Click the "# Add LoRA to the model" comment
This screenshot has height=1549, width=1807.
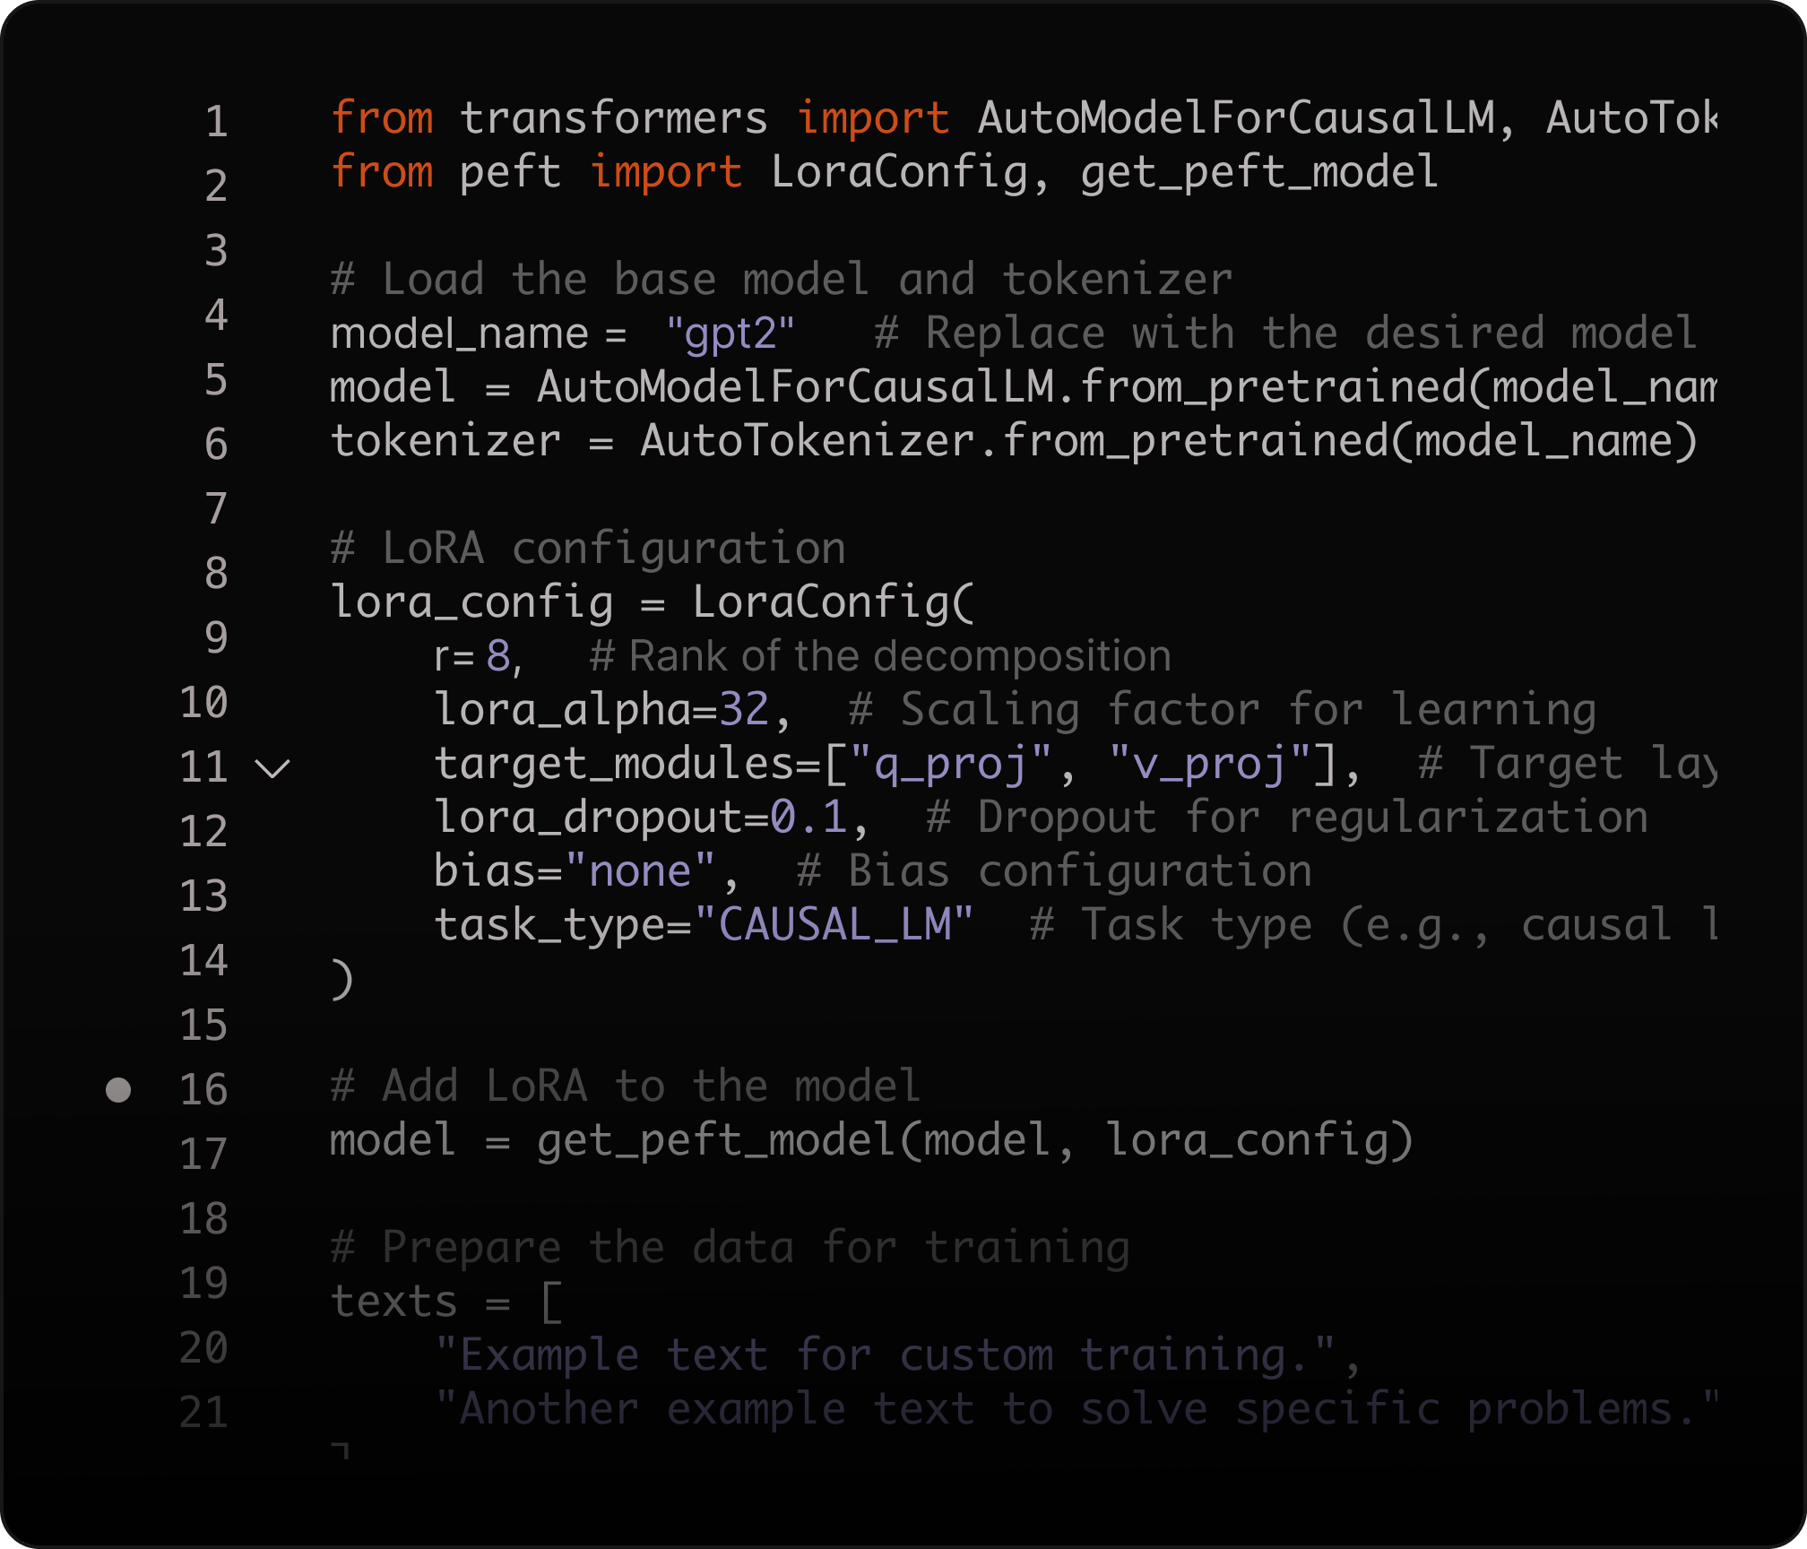coord(625,1086)
